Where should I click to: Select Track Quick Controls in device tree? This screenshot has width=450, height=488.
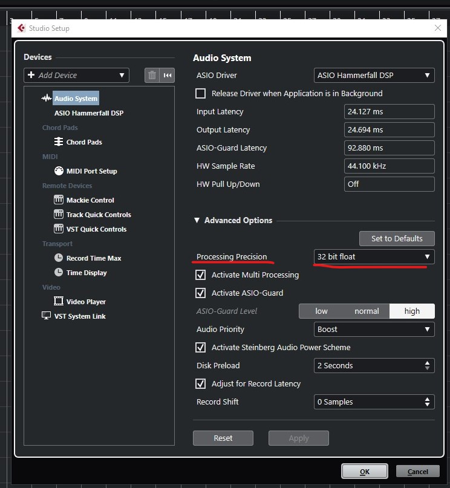tap(99, 215)
